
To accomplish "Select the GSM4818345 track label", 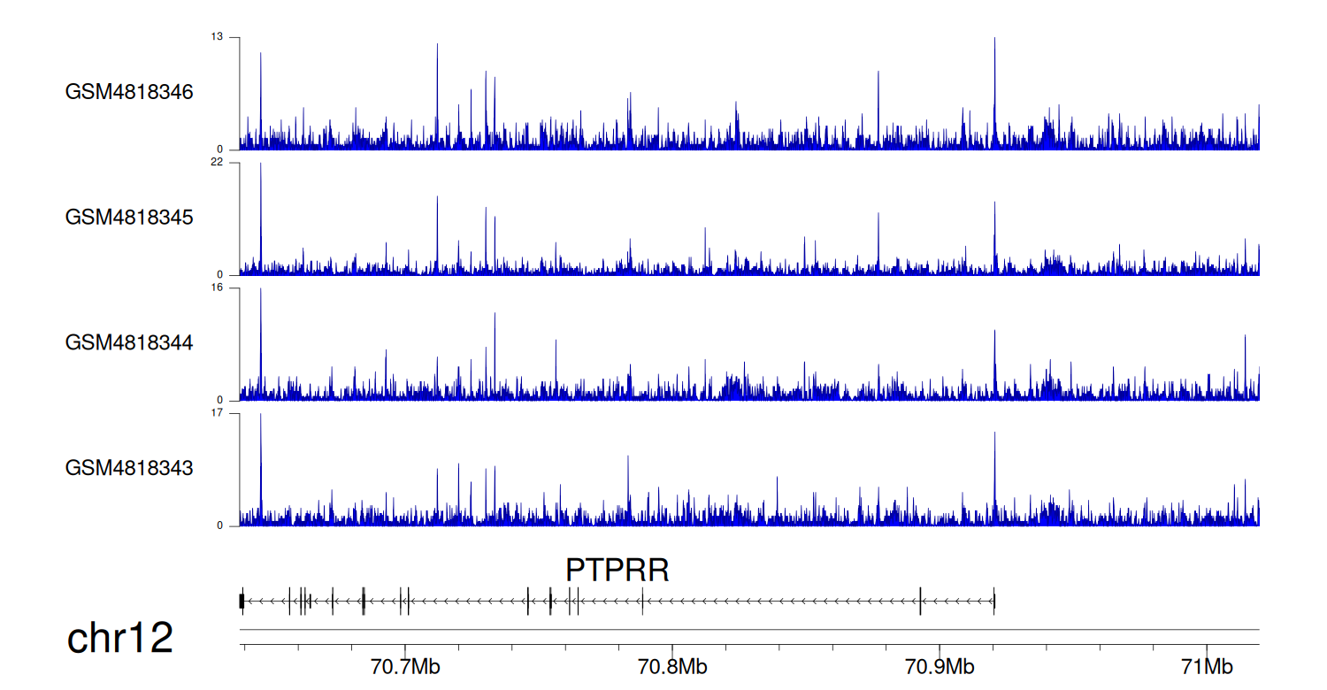I will 129,217.
